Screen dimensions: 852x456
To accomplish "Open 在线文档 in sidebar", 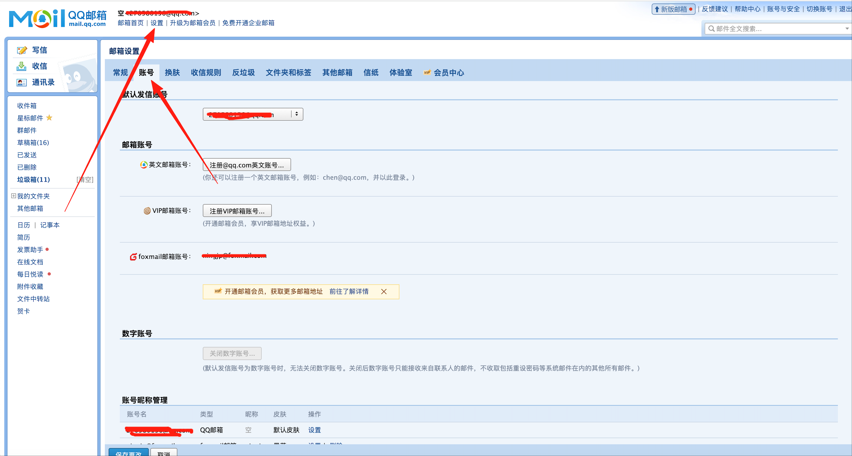I will click(x=30, y=262).
